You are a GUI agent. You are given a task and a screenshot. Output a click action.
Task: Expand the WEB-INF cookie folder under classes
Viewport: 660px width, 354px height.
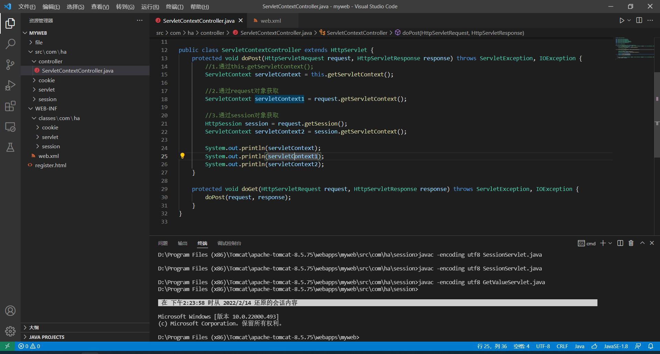[85, 127]
